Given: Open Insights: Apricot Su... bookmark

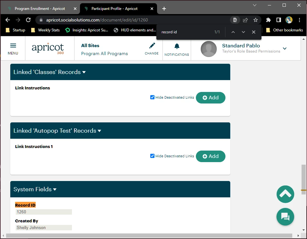Looking at the screenshot, I should tap(87, 30).
